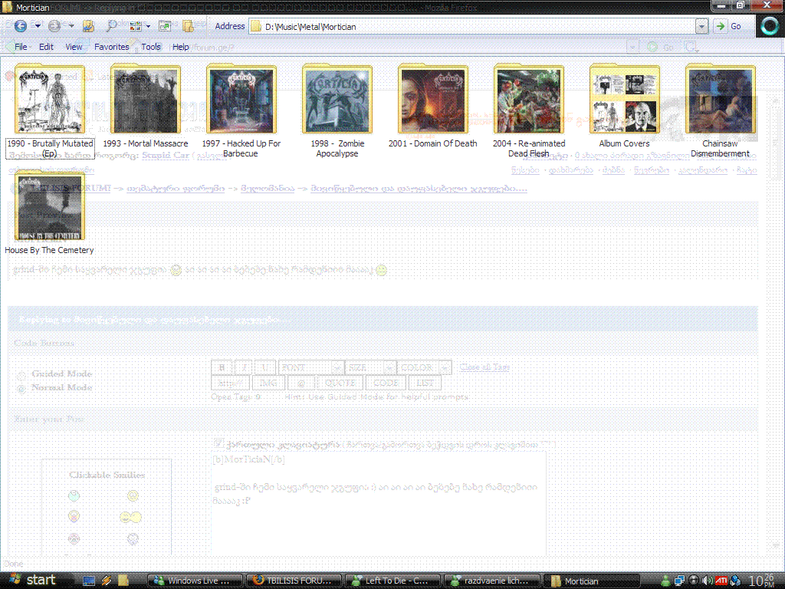Click the LIST button in Firefox editor
The height and width of the screenshot is (589, 785).
click(x=425, y=383)
